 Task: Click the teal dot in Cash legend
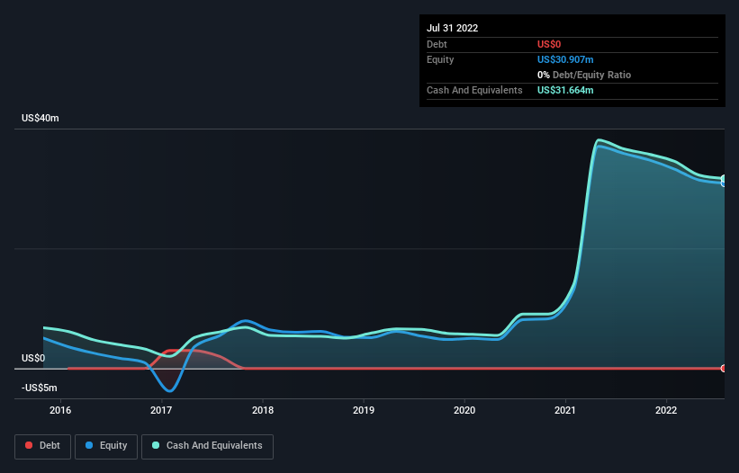tap(156, 445)
